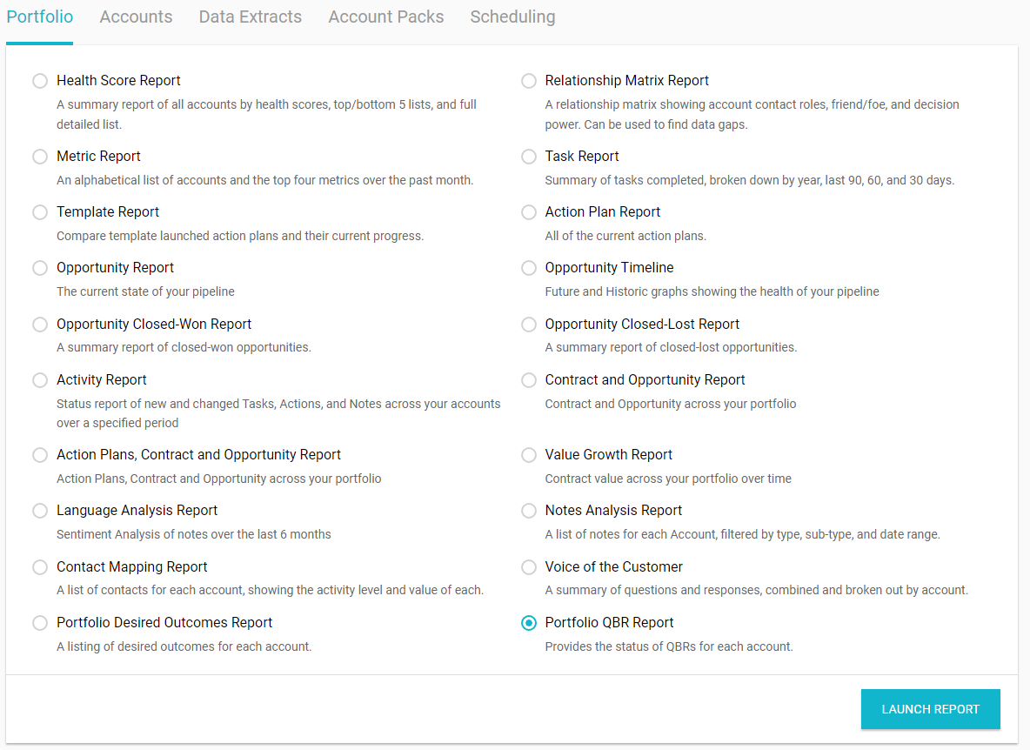Go to the Account Packs tab
The height and width of the screenshot is (750, 1030).
point(386,17)
